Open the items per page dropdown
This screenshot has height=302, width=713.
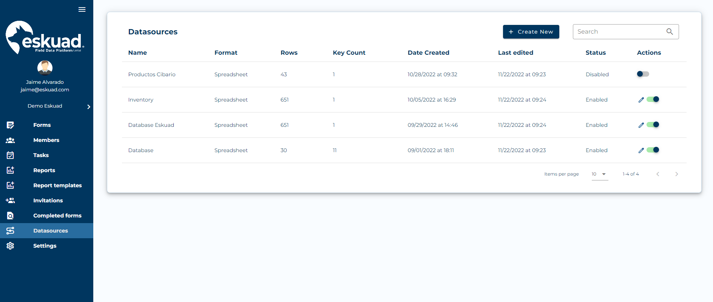(600, 174)
